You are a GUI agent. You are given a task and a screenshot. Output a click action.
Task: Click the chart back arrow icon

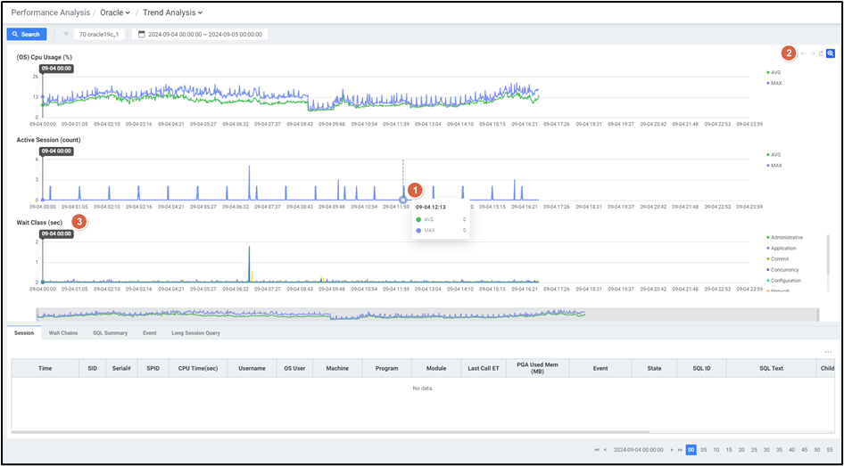pos(803,53)
